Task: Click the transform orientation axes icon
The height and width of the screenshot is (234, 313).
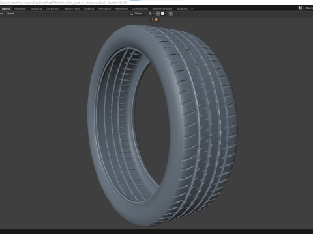Action: (131, 14)
